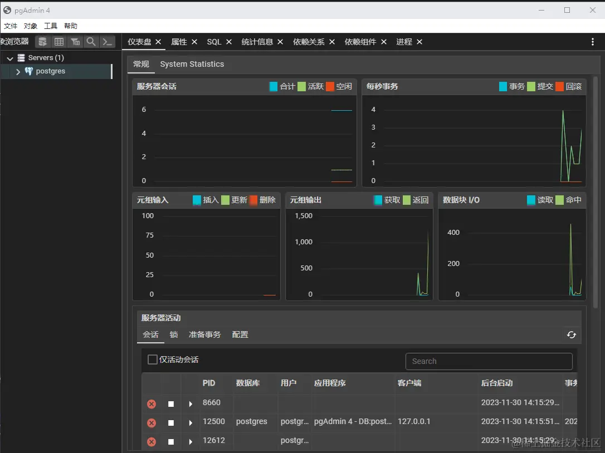Terminate session with PID 8660

152,403
